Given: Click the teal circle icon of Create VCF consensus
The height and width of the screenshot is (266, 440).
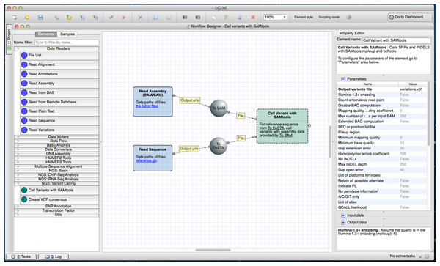Looking at the screenshot, I should (x=24, y=199).
